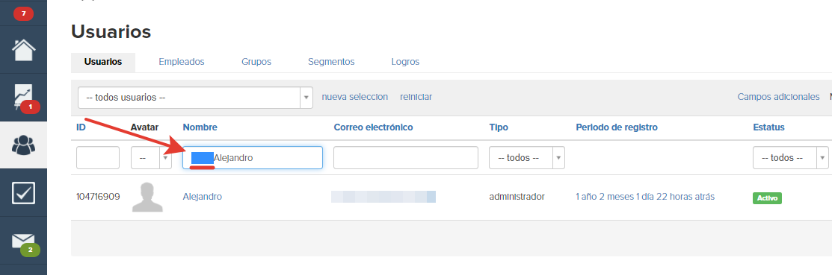The height and width of the screenshot is (275, 832).
Task: Open Campos adicionales link
Action: pos(778,97)
